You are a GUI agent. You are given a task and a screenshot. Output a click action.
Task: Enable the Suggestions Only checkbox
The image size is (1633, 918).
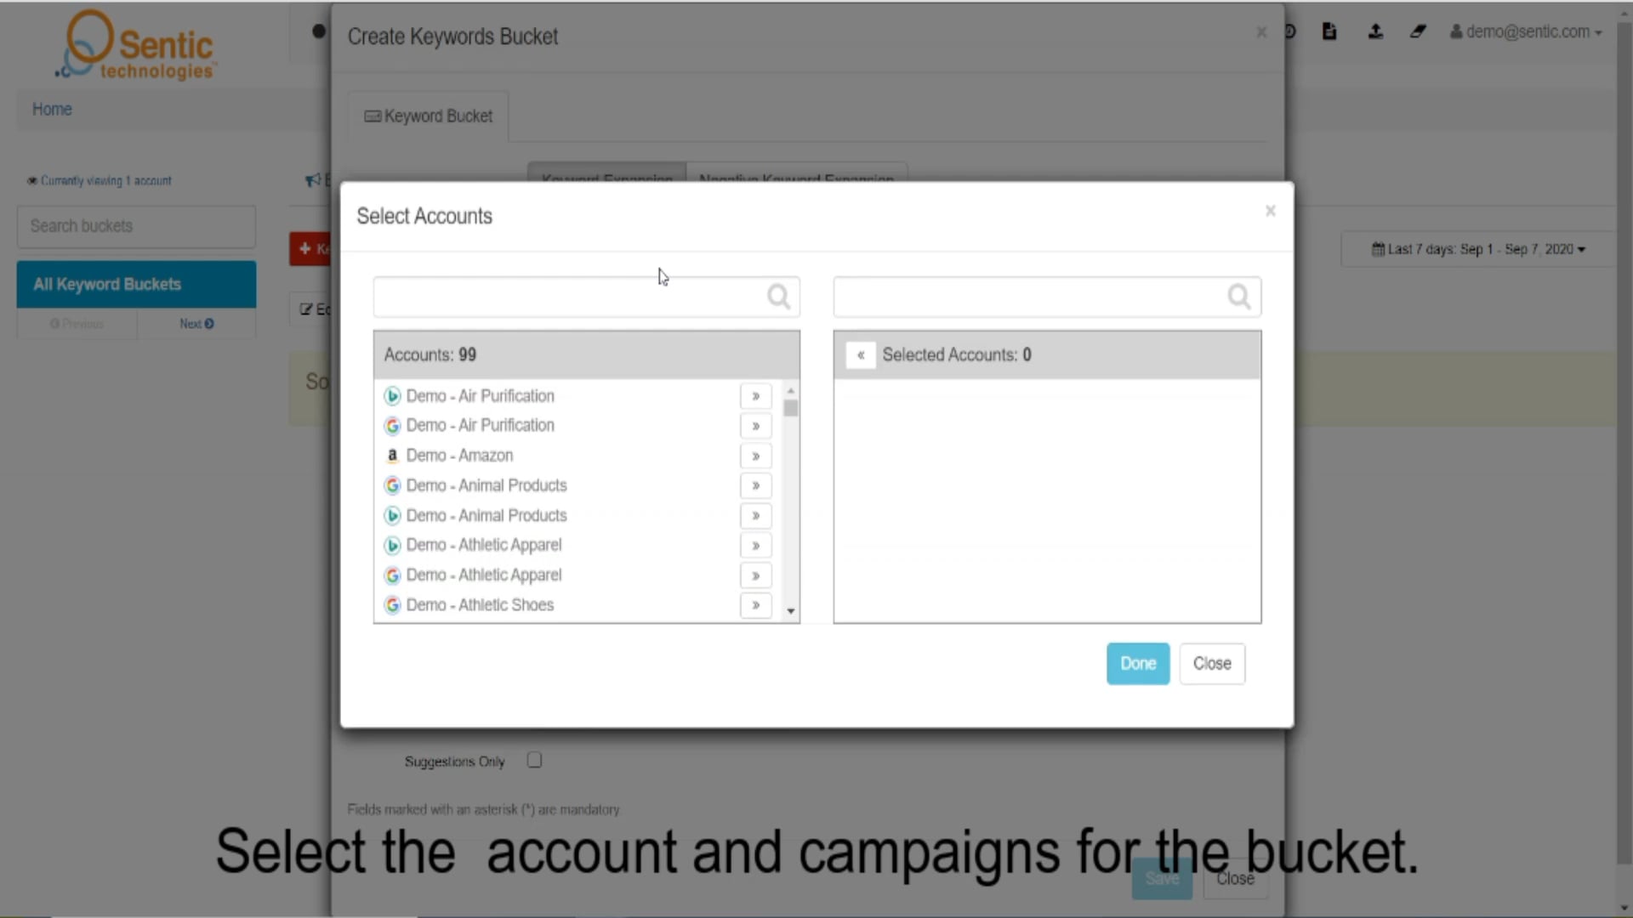(x=534, y=760)
